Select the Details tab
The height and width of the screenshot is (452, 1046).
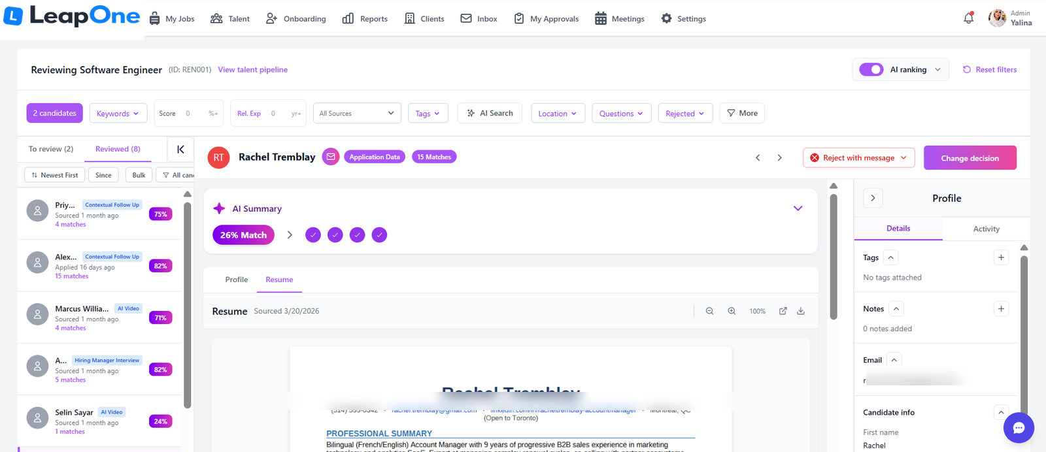[x=898, y=229]
